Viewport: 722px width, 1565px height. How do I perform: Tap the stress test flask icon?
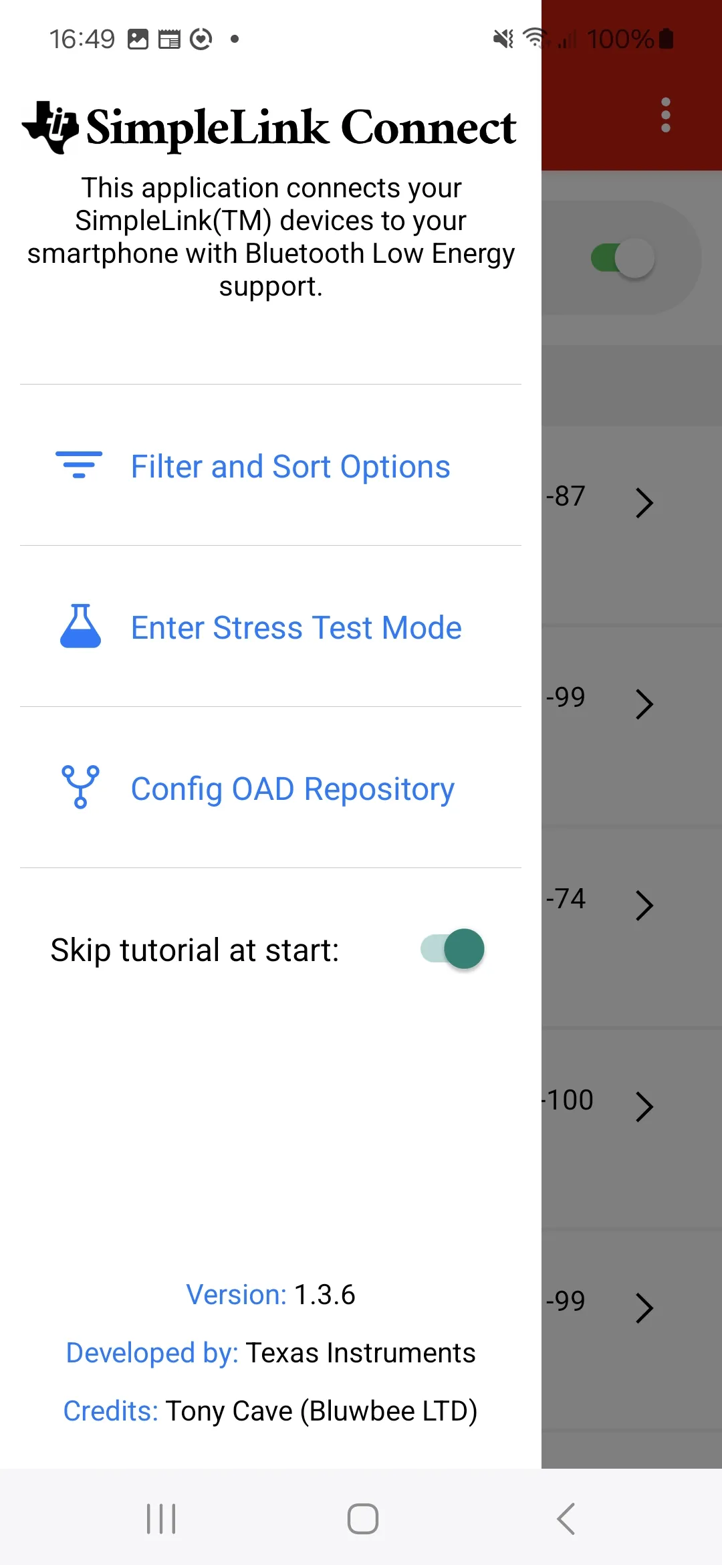tap(80, 627)
